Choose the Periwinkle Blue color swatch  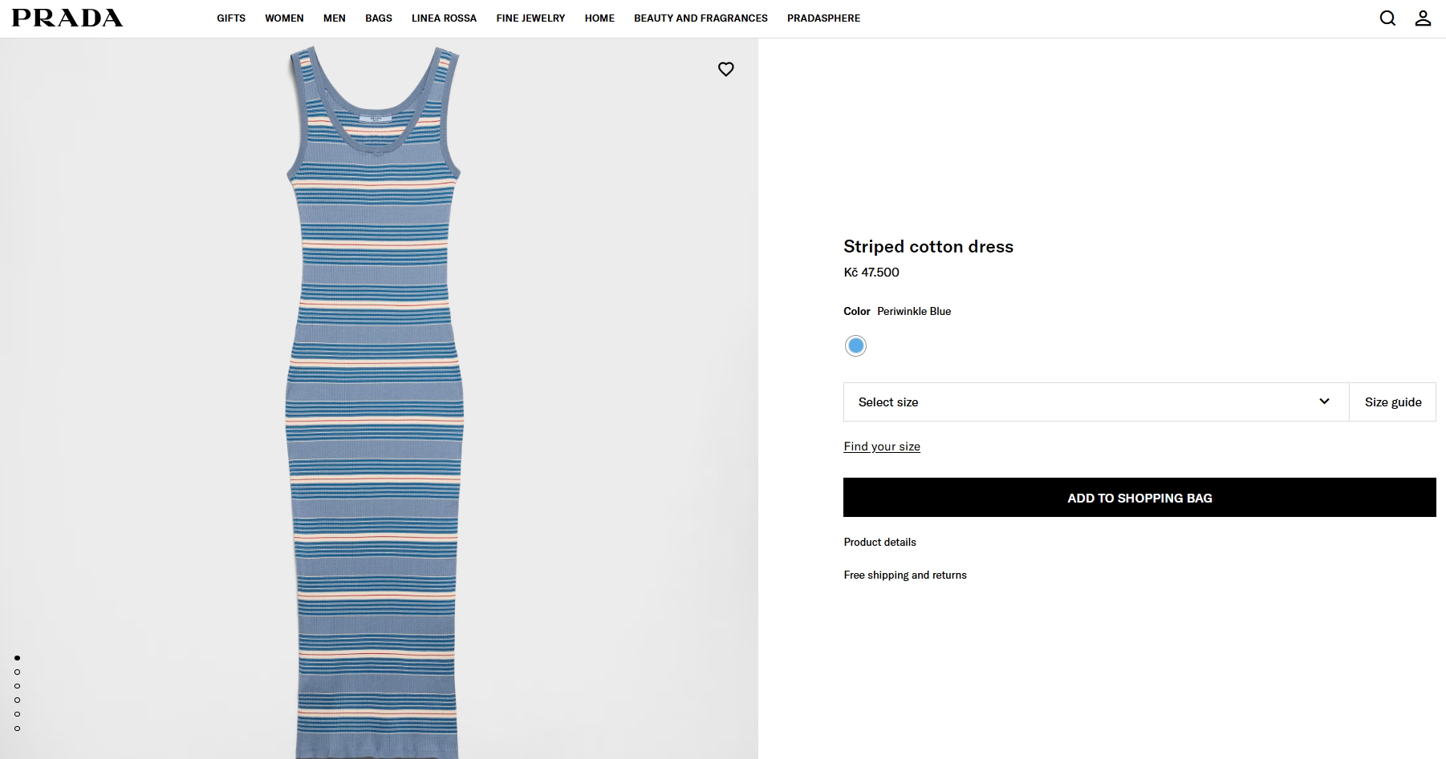[x=855, y=345]
